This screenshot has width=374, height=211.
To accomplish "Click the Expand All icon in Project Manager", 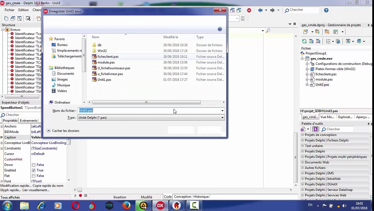I will (x=311, y=41).
